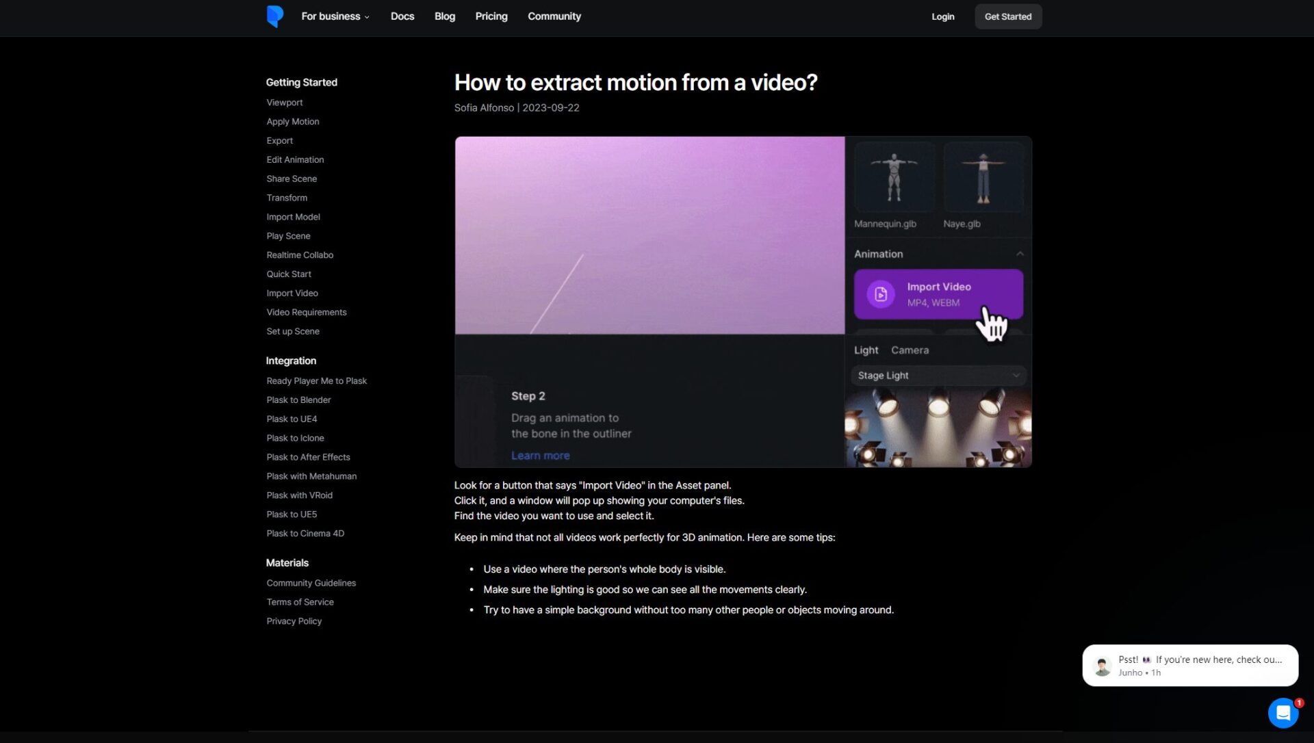This screenshot has height=743, width=1314.
Task: Open the Psst new-user chat message
Action: point(1199,660)
